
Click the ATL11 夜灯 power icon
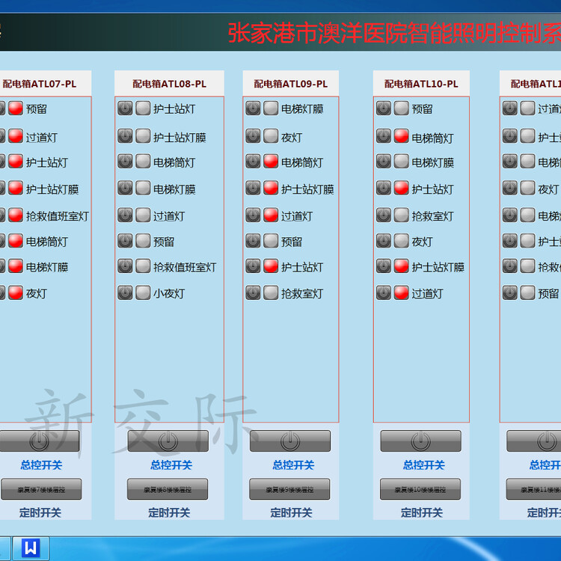(x=510, y=188)
